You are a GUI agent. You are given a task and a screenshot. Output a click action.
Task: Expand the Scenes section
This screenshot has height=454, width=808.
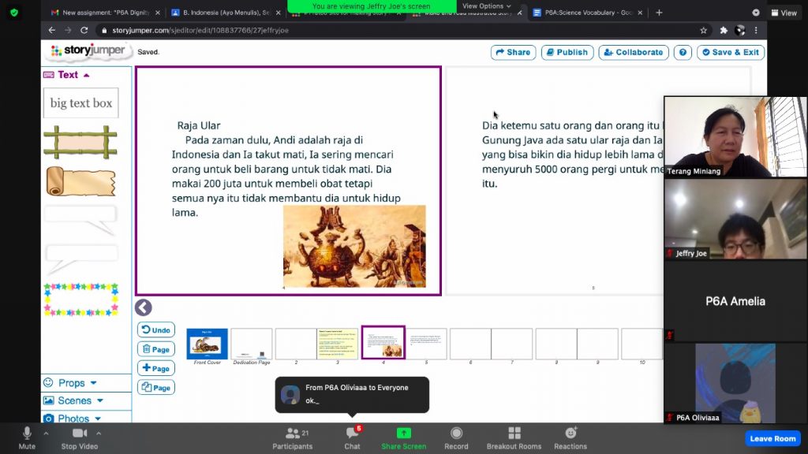(x=74, y=400)
